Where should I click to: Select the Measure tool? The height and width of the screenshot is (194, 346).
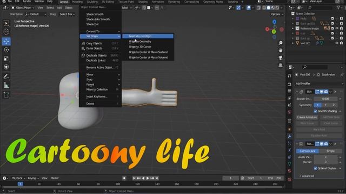pyautogui.click(x=6, y=85)
